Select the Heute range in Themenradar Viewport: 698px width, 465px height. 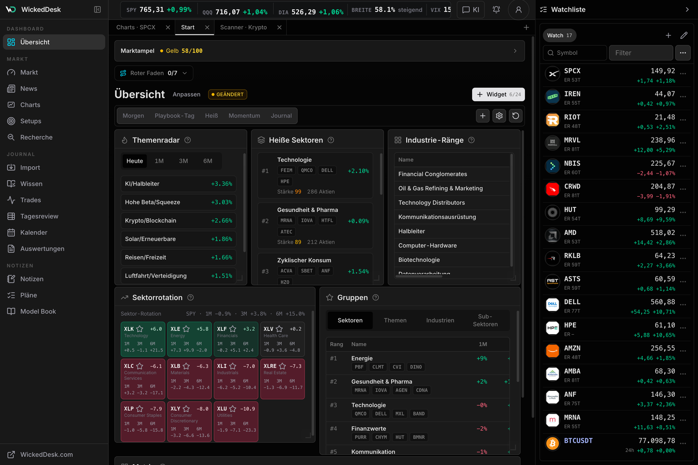click(135, 161)
